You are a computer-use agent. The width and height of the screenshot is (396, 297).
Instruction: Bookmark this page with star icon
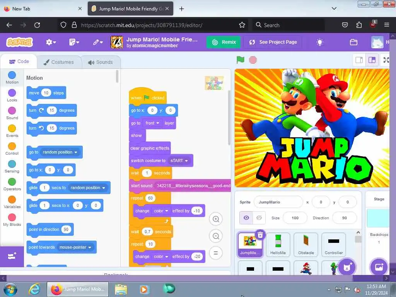(242, 25)
